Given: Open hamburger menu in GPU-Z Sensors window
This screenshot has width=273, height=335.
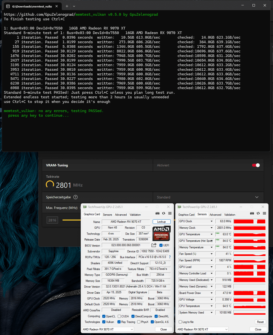Looking at the screenshot, I should 264,213.
